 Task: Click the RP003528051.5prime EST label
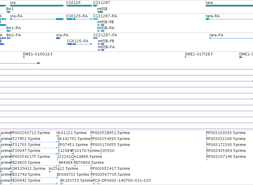(110, 133)
